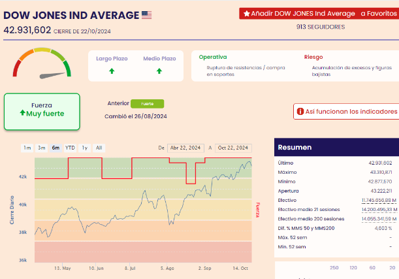Click the 'Máximo' value 43.310,871
399x279 pixels.
click(381, 172)
